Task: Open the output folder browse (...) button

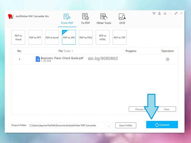Action: click(x=109, y=125)
